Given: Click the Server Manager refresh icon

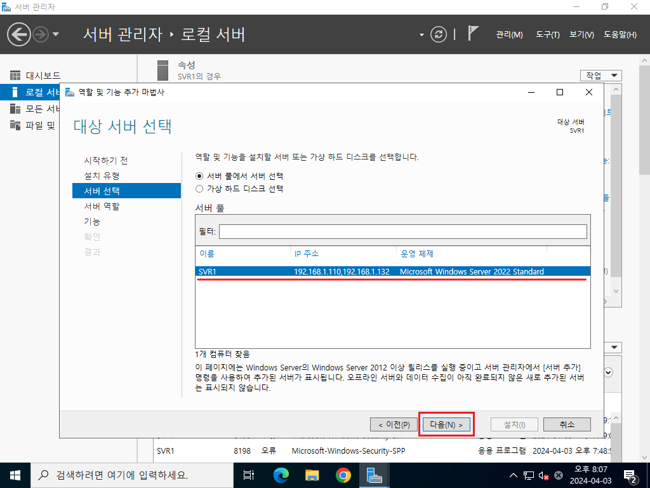Looking at the screenshot, I should pyautogui.click(x=439, y=34).
